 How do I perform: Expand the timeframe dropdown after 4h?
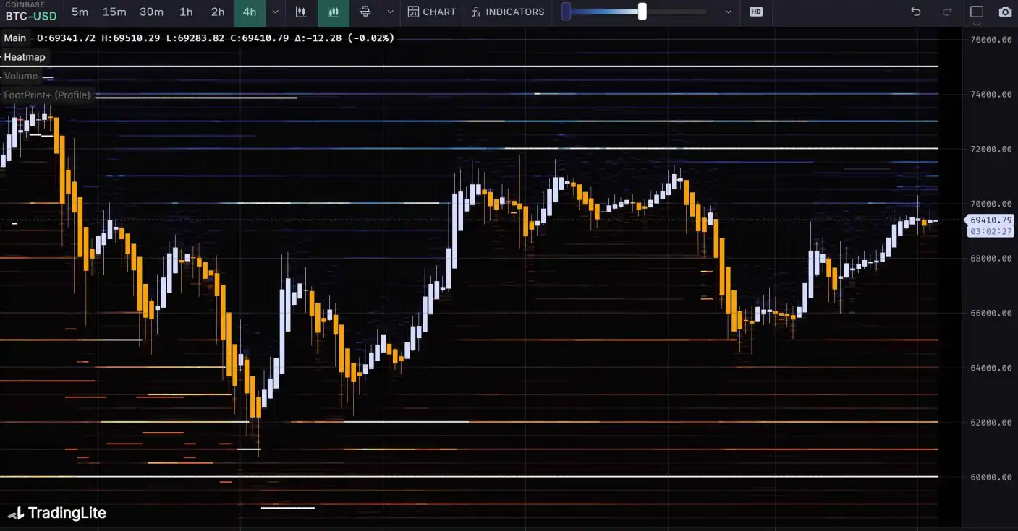coord(275,12)
